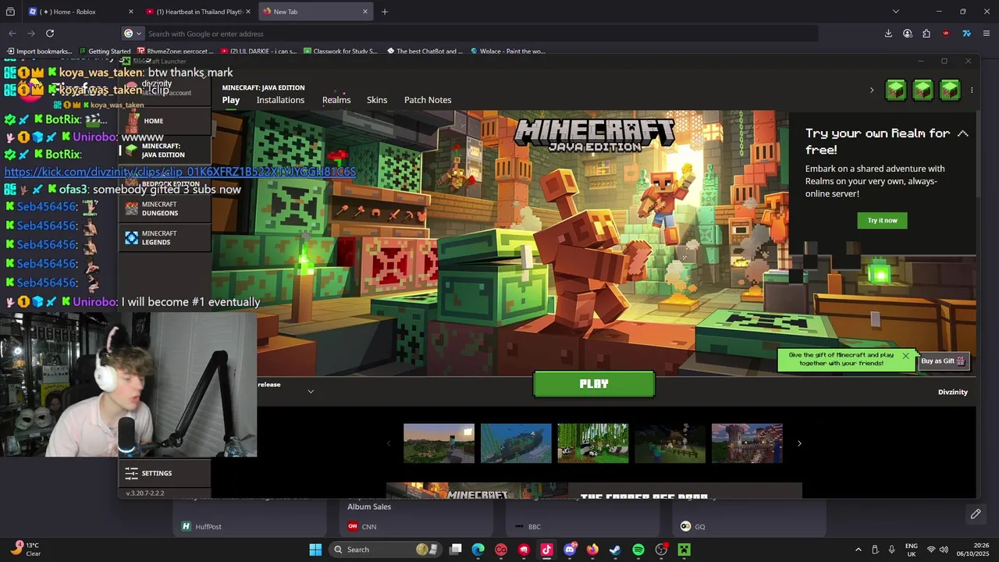This screenshot has height=562, width=999.
Task: Open Discord from the taskbar
Action: (570, 550)
